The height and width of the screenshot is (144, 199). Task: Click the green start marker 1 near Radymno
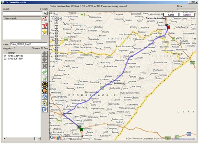pos(82,129)
